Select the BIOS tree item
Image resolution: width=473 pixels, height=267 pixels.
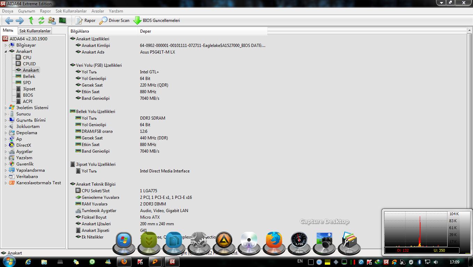tap(28, 95)
